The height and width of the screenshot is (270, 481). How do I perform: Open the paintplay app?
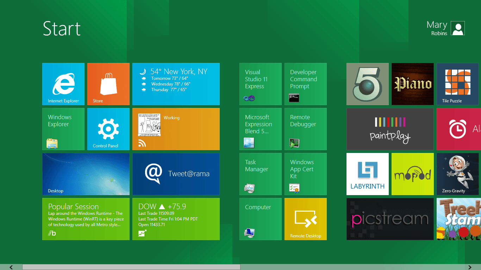390,129
